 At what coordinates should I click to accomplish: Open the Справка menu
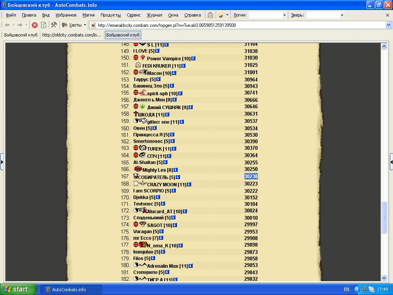point(193,15)
